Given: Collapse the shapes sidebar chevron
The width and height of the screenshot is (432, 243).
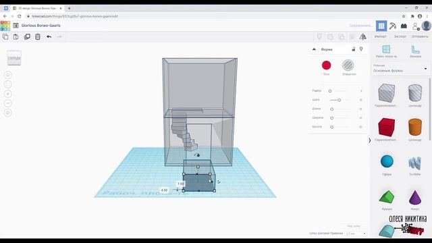Looking at the screenshot, I should [x=369, y=140].
